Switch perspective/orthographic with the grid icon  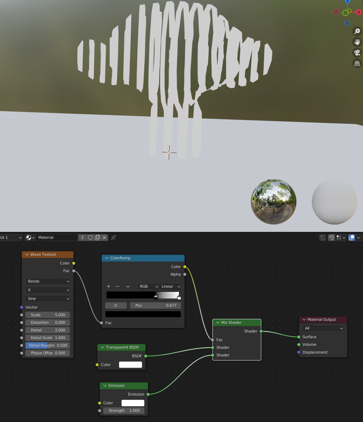tap(357, 63)
